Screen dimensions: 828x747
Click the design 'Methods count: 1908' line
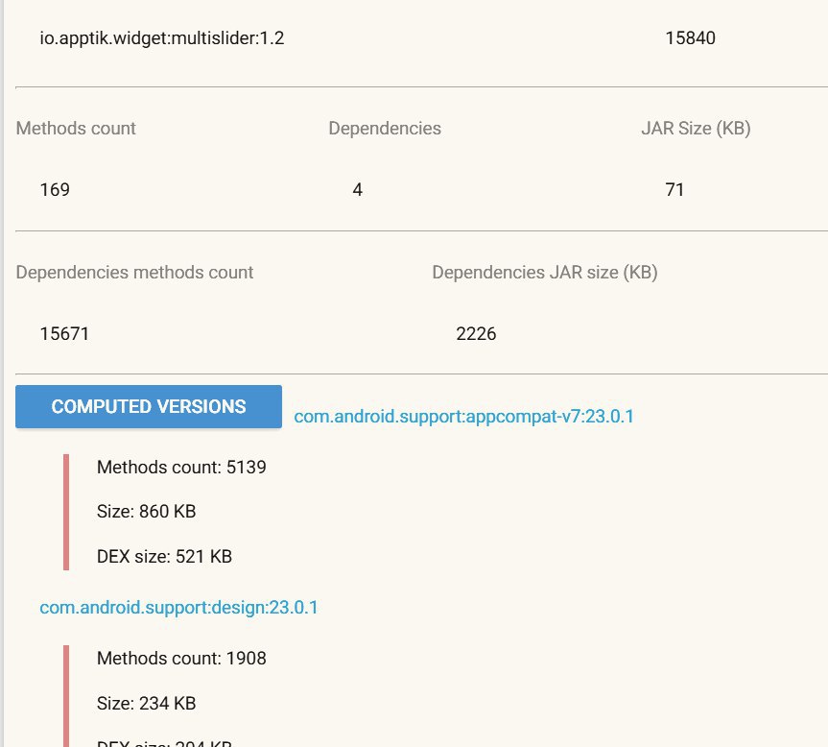coord(181,659)
